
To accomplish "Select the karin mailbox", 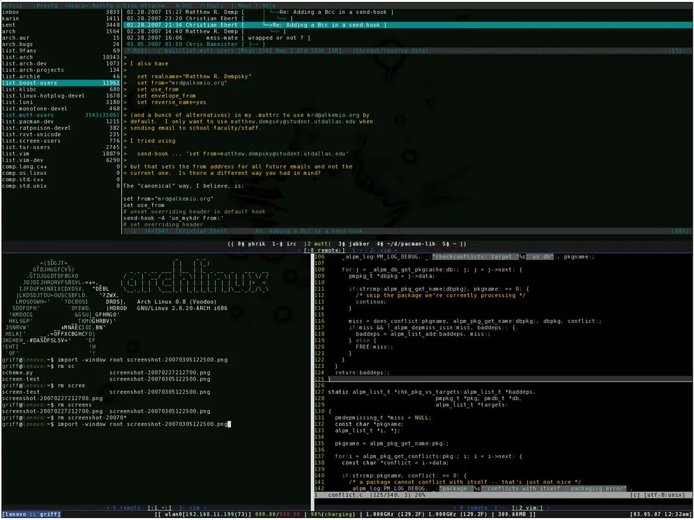I will [x=61, y=19].
